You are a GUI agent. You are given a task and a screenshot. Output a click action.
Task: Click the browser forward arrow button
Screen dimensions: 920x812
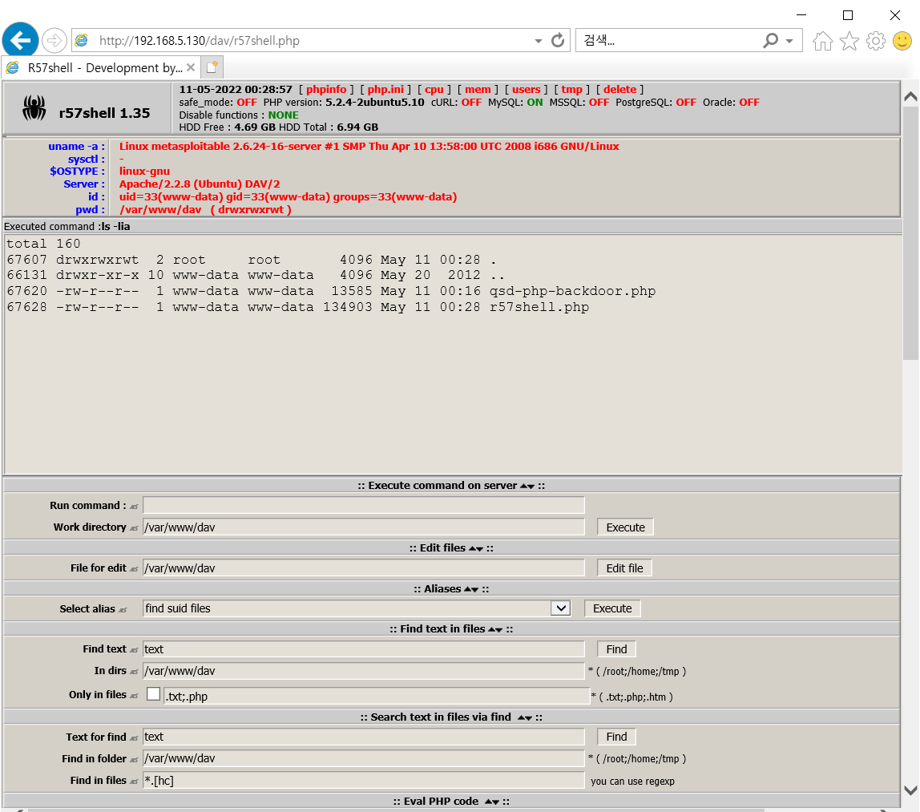tap(54, 41)
